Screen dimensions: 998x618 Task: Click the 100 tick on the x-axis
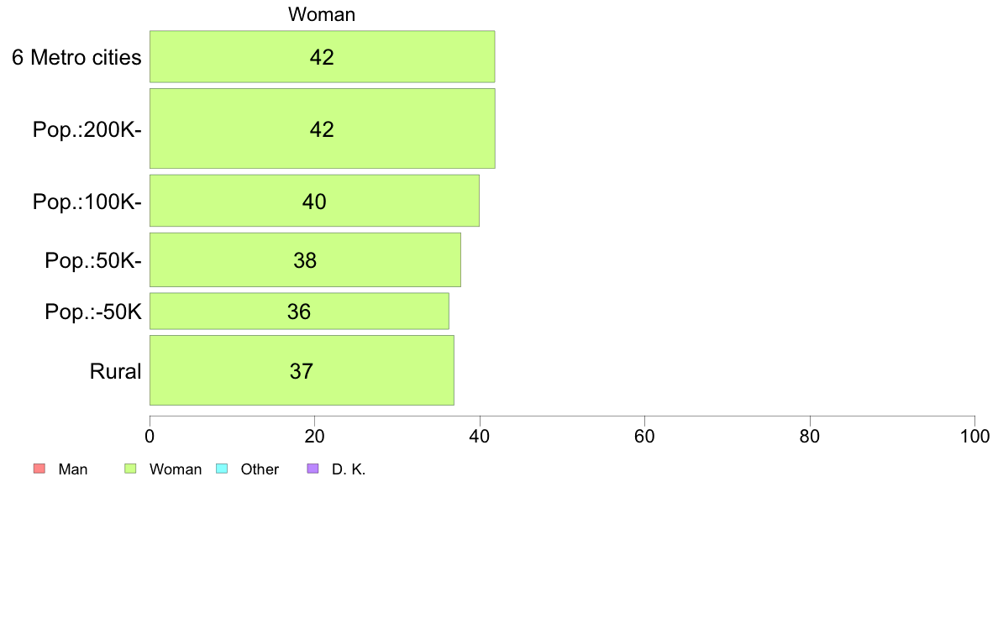pos(974,436)
